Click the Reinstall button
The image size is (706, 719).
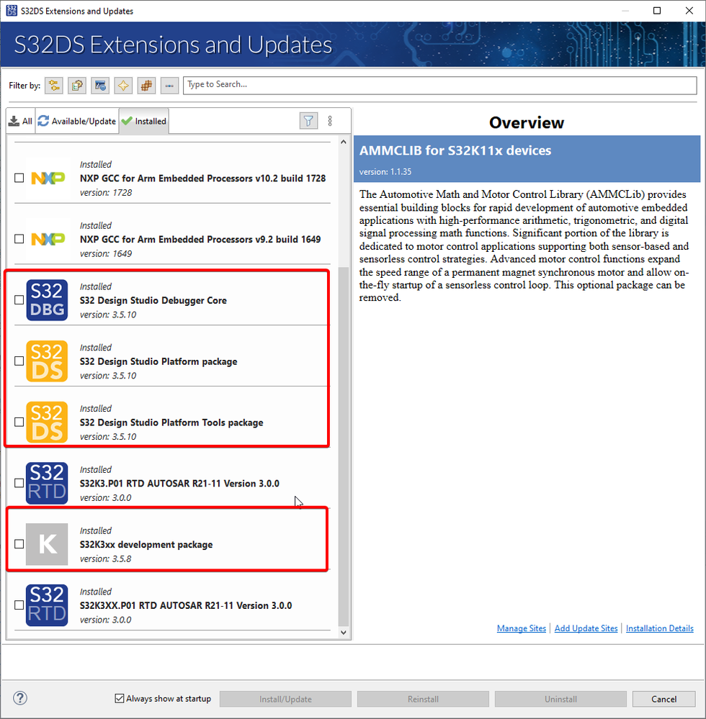coord(423,699)
